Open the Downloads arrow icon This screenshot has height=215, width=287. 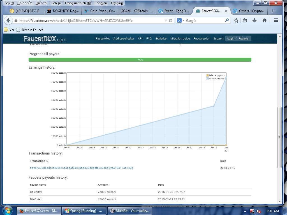coord(254,20)
